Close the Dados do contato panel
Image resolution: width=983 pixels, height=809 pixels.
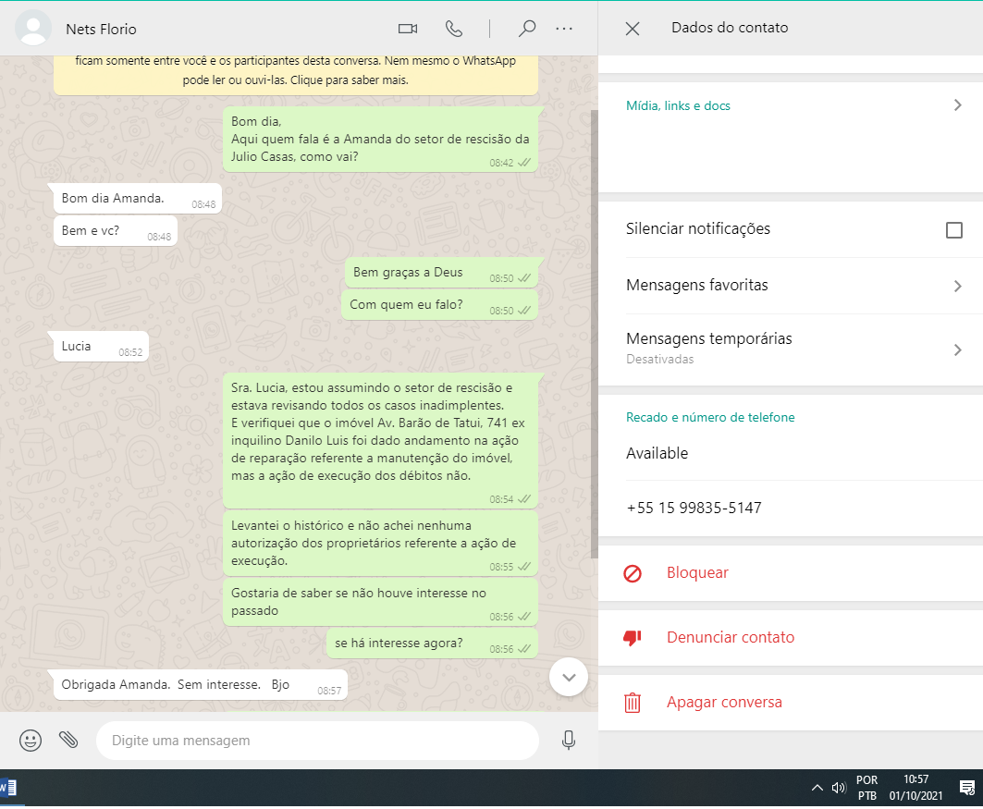pyautogui.click(x=633, y=29)
